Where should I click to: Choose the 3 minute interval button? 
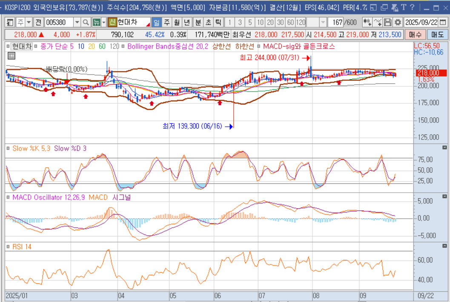point(240,22)
